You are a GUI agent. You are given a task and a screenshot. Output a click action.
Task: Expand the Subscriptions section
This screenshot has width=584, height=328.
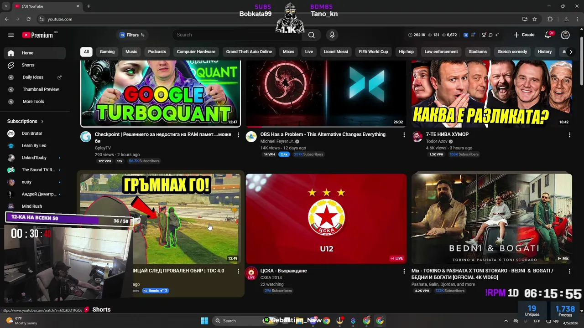pos(26,122)
